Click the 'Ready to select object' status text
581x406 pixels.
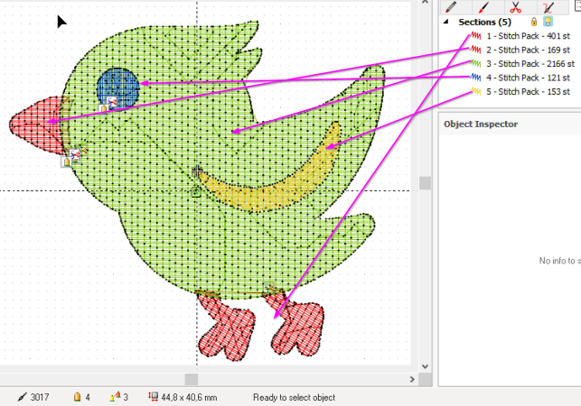click(295, 398)
